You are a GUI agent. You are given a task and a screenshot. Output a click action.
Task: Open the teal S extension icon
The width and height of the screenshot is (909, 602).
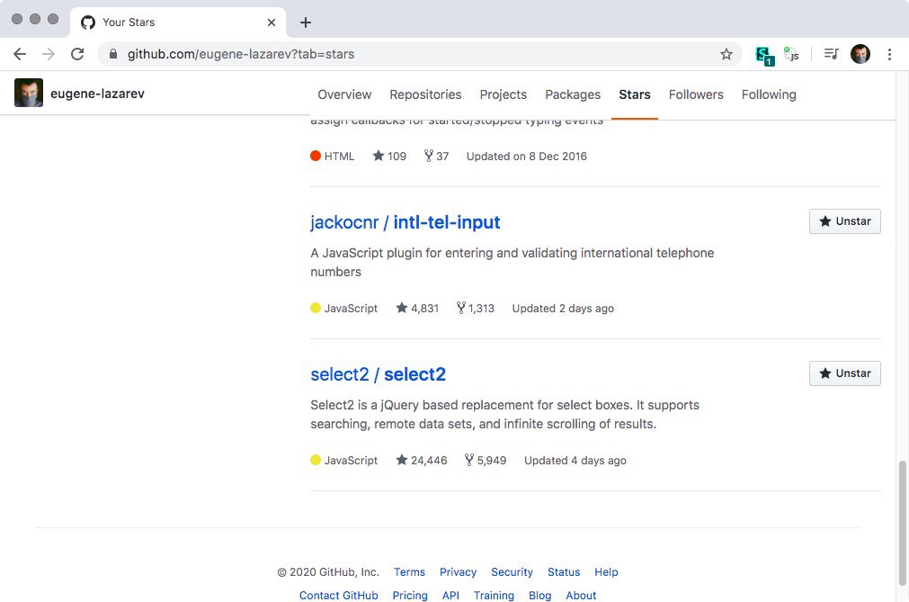pos(764,55)
